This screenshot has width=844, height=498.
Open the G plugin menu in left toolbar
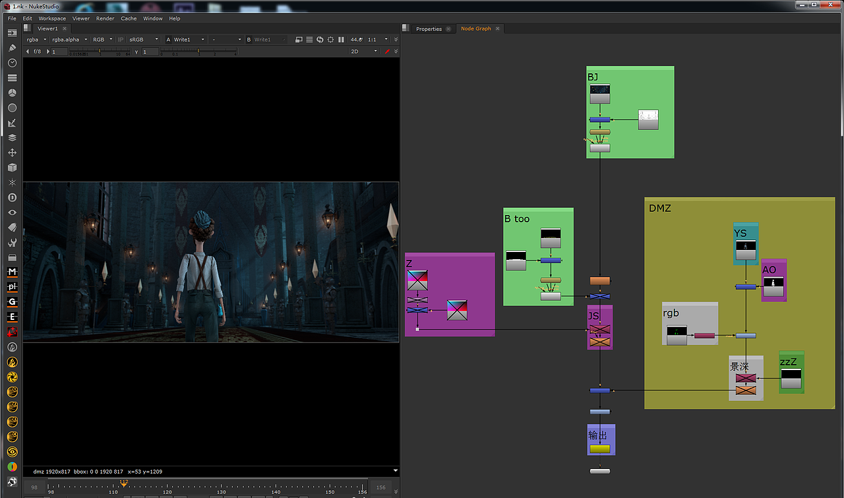tap(12, 301)
